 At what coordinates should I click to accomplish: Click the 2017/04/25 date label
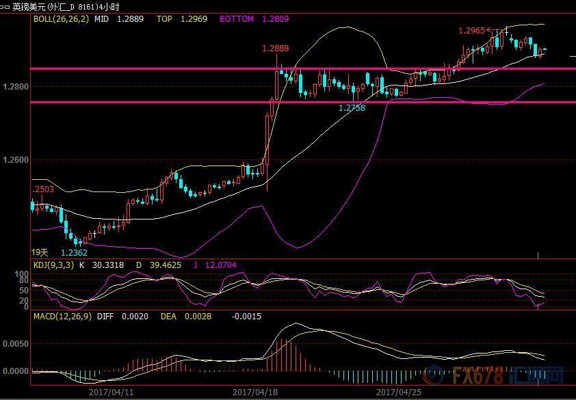(x=400, y=392)
